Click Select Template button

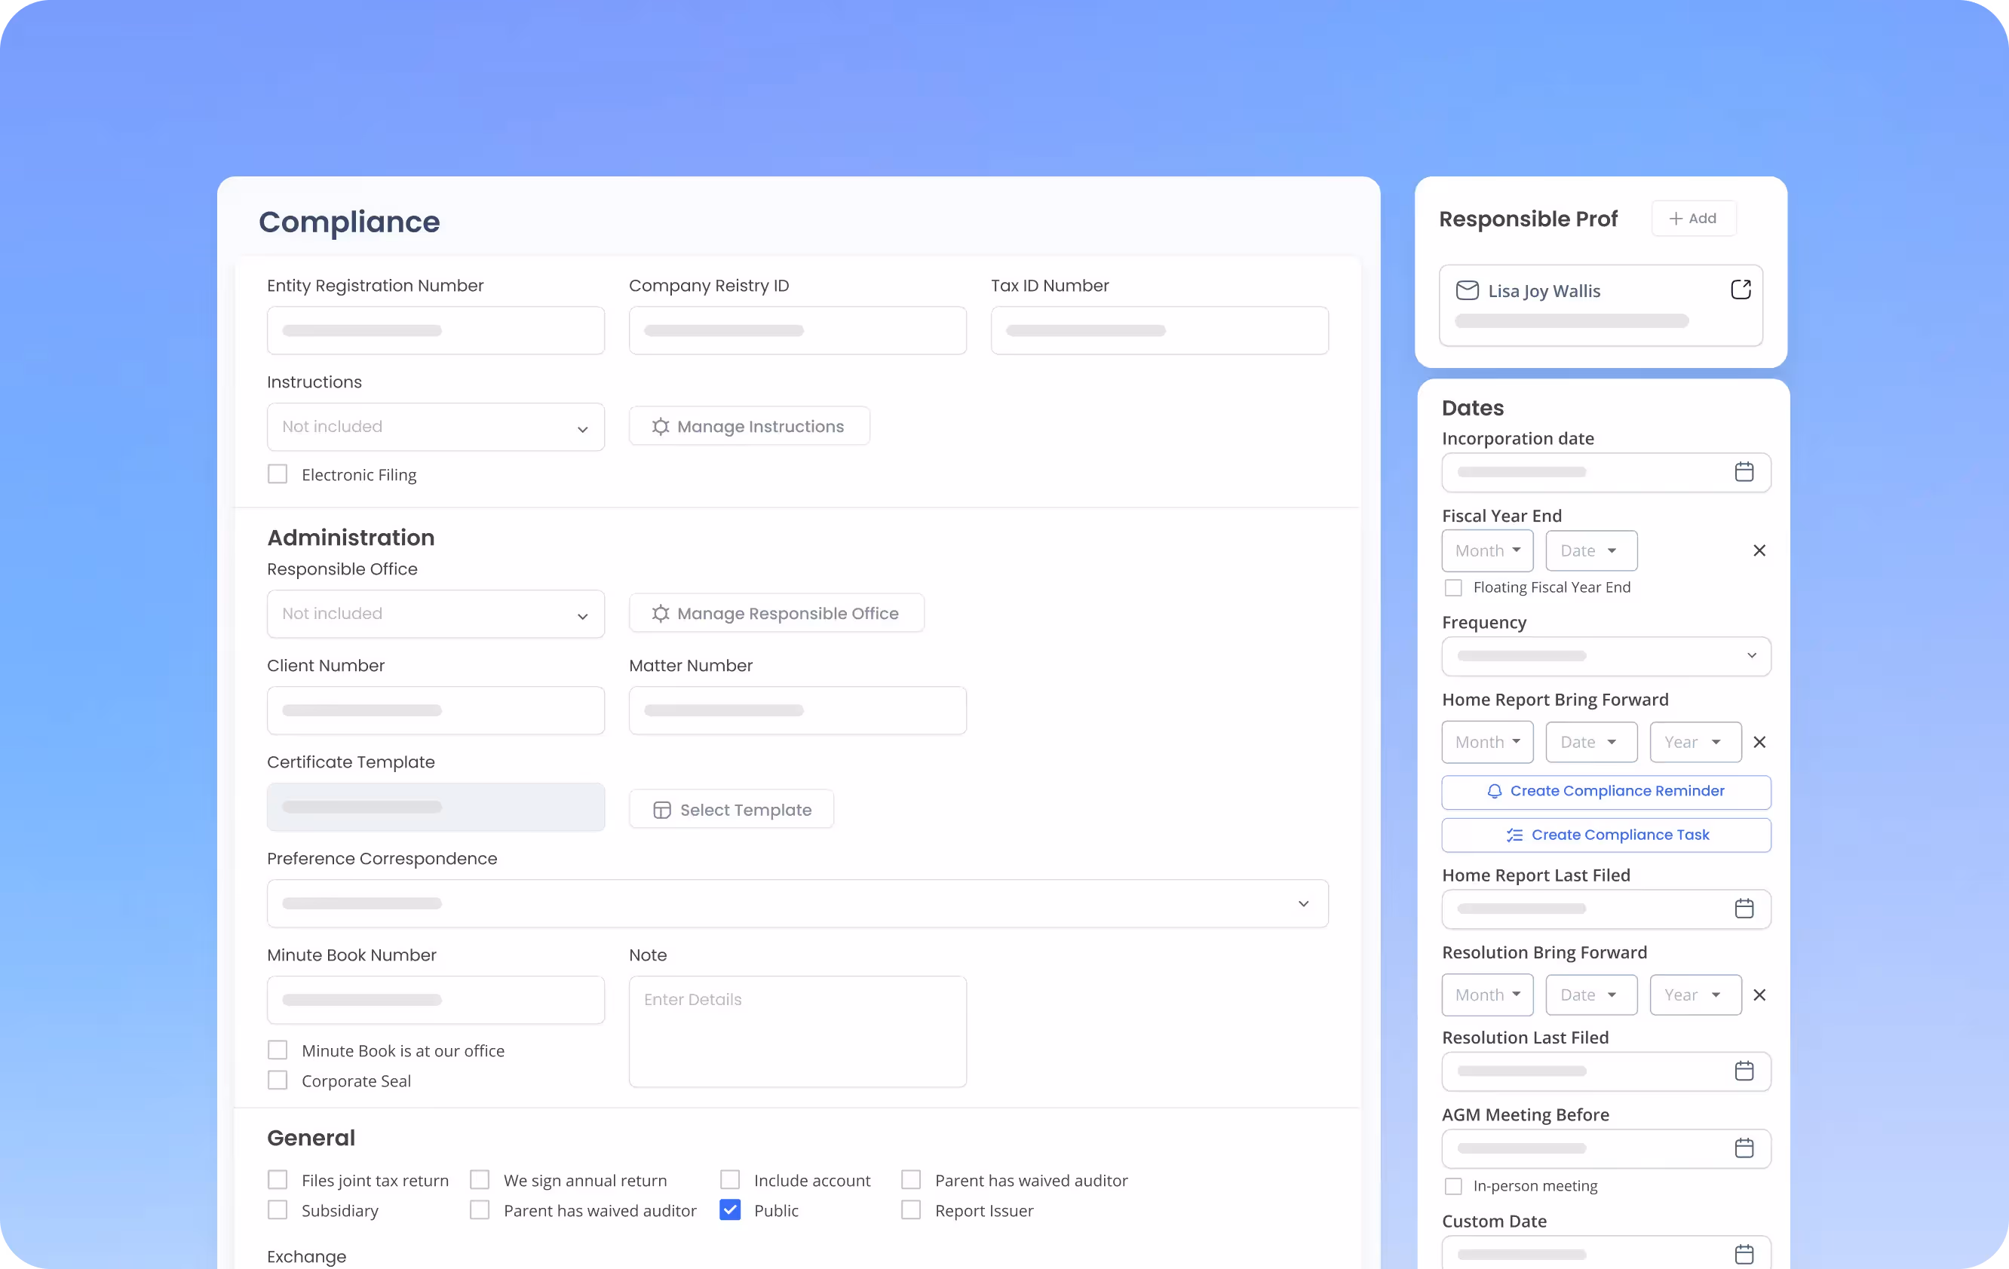731,809
